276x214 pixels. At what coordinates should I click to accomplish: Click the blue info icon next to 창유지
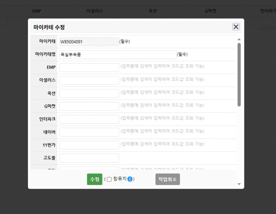point(130,179)
